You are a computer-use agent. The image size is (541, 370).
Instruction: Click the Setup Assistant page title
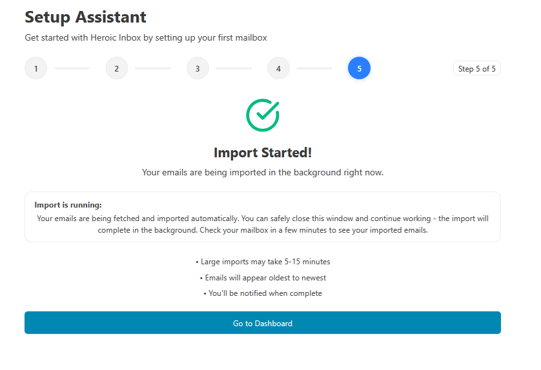pyautogui.click(x=85, y=17)
